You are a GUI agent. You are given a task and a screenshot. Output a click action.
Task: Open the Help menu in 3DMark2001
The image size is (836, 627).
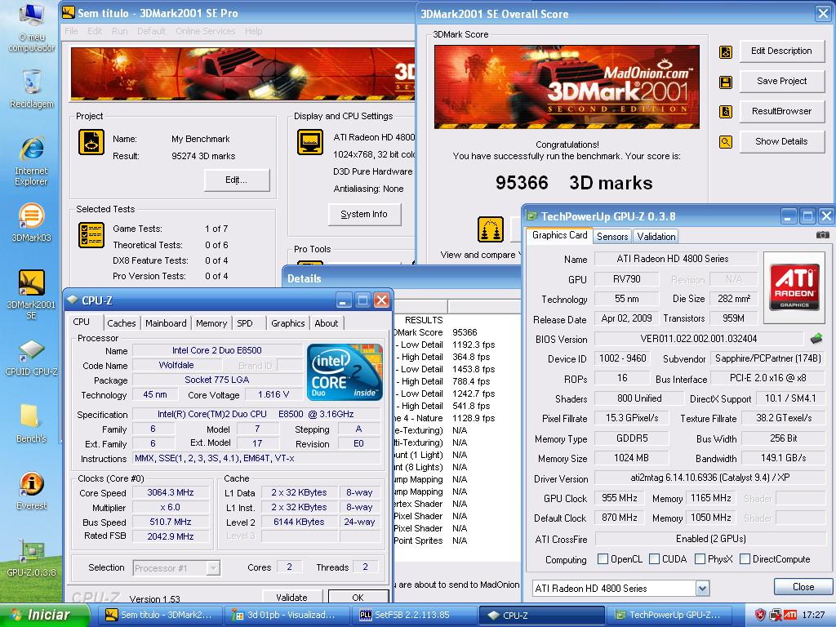(253, 31)
